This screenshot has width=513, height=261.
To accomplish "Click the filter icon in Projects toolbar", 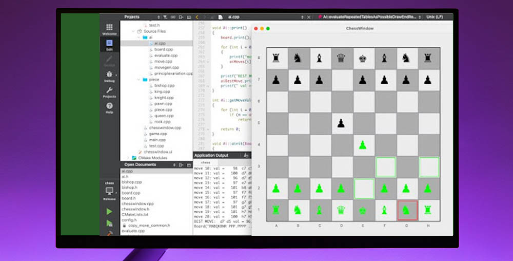I will [165, 17].
